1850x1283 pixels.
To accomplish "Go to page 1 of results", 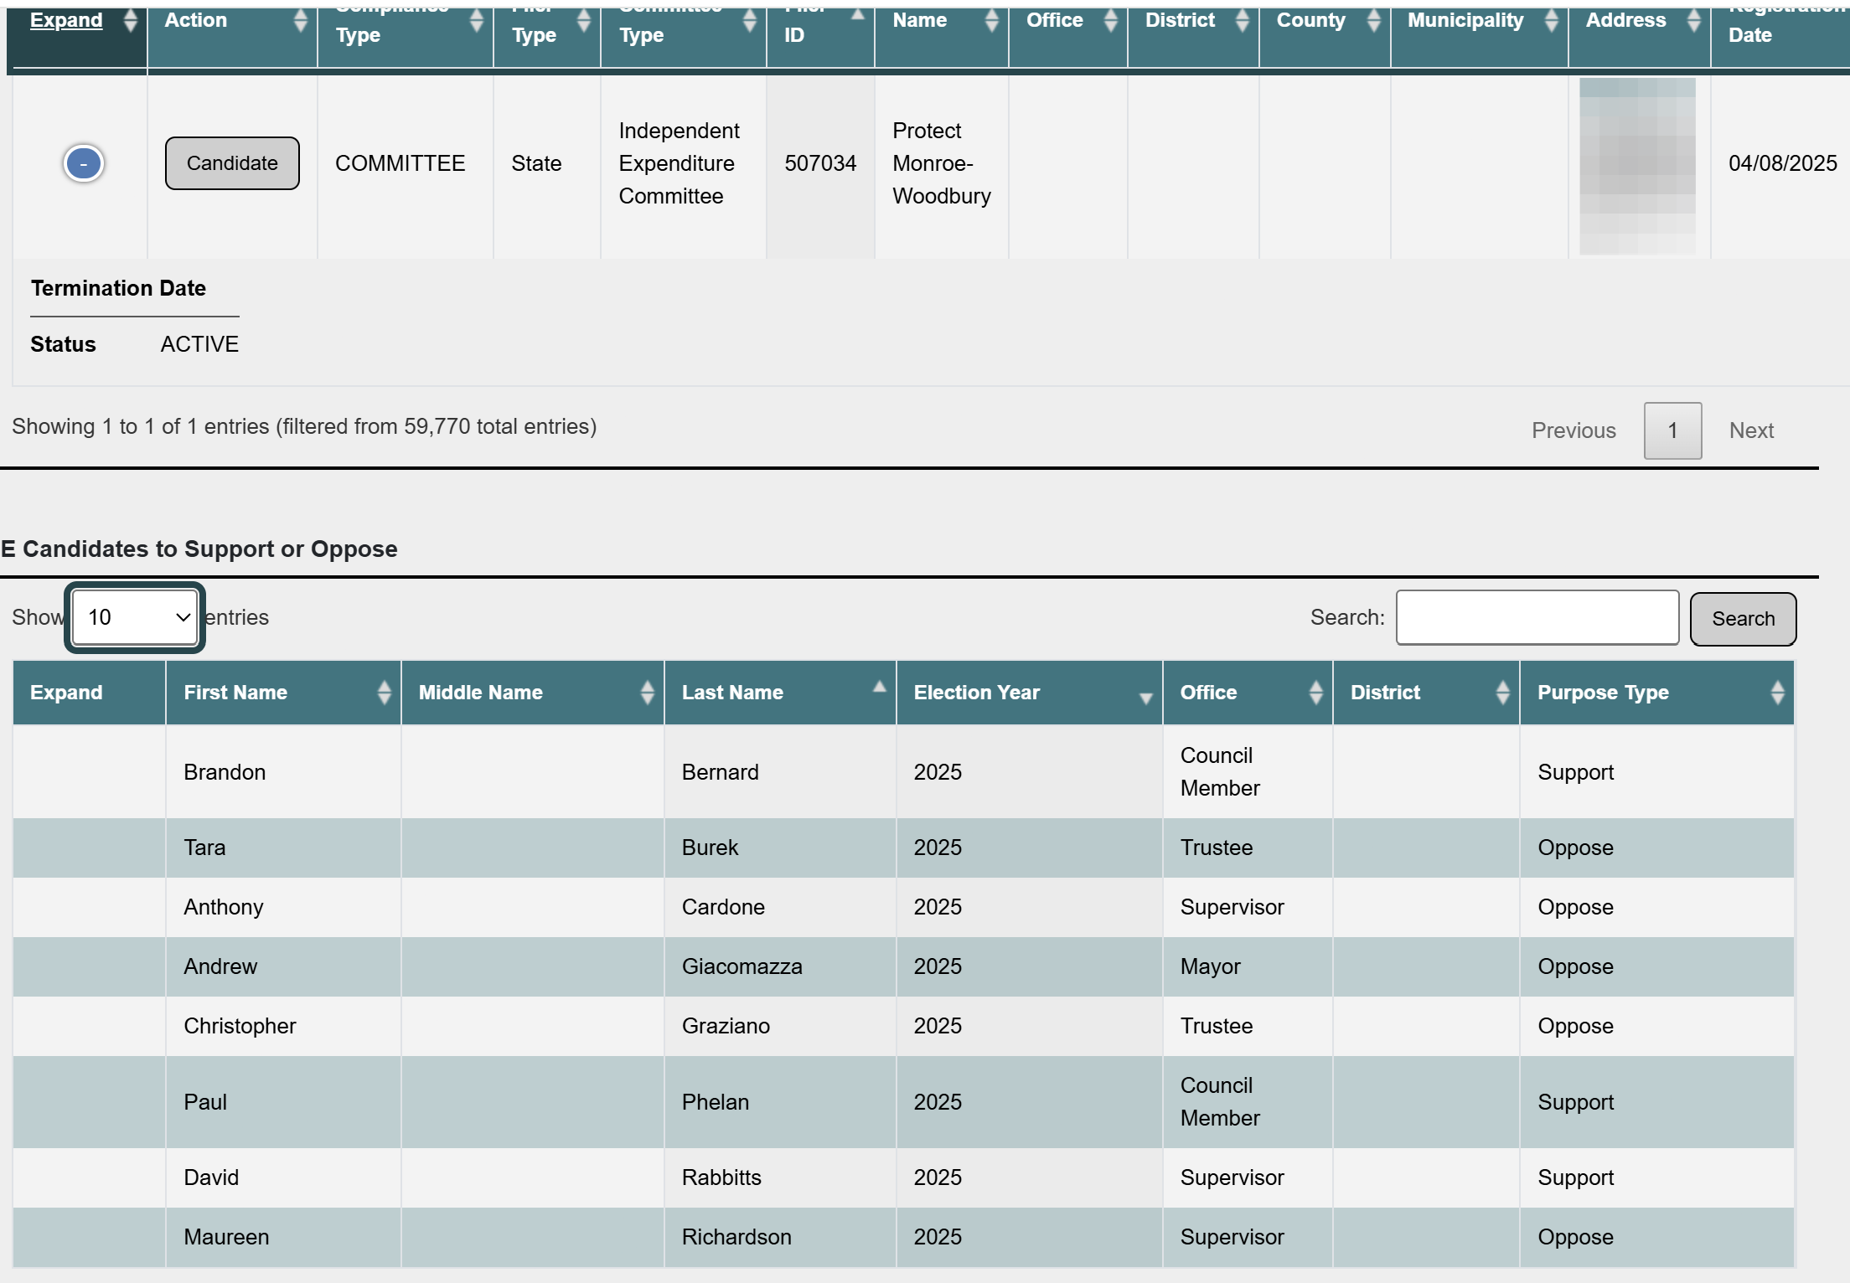I will 1672,430.
